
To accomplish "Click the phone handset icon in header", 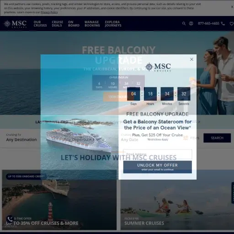I will pos(223,23).
